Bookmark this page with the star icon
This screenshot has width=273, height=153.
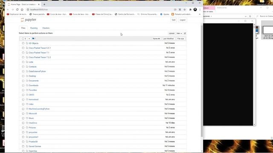click(x=185, y=9)
